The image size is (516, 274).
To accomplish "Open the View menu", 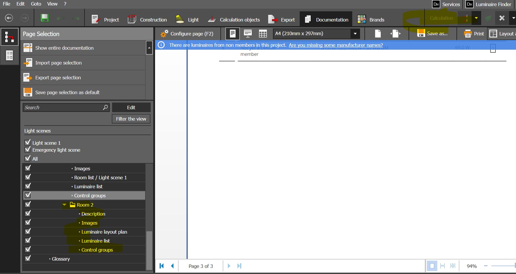I will 52,4.
